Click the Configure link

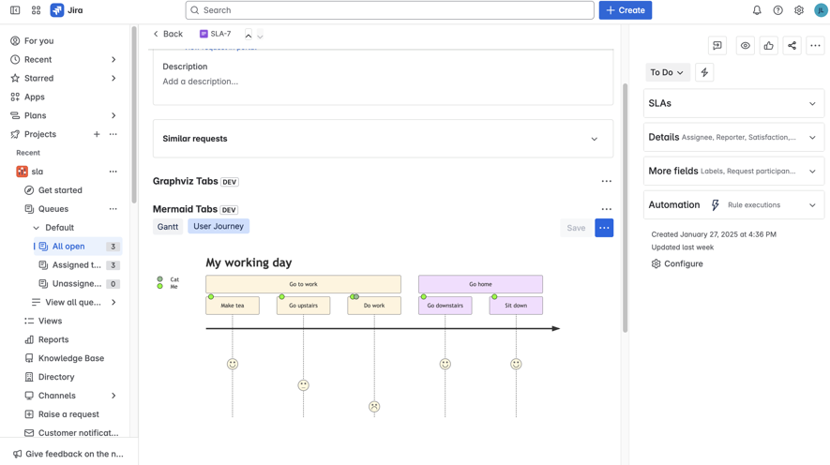point(683,263)
